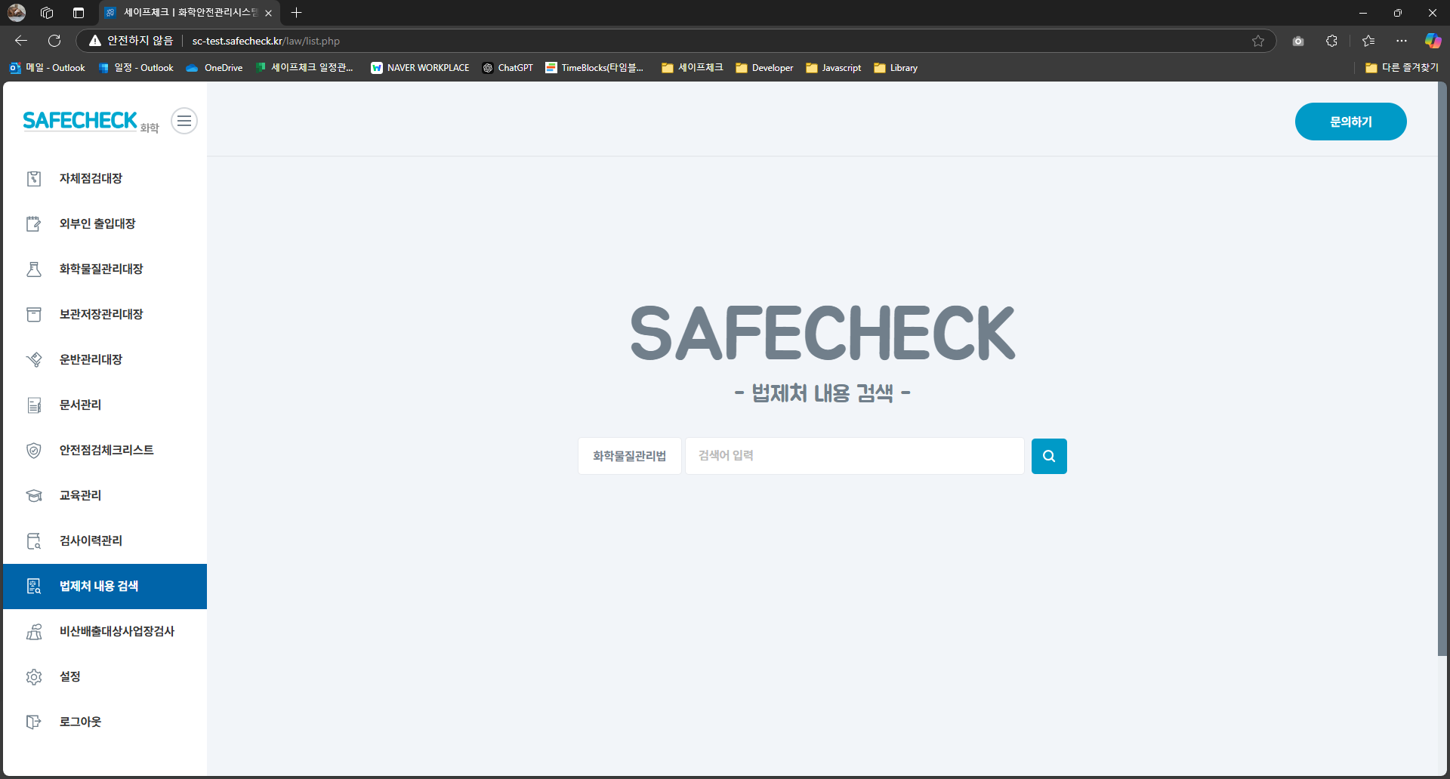Screen dimensions: 1450x779
Task: Click the SAFECHECK logo in the sidebar
Action: click(91, 122)
